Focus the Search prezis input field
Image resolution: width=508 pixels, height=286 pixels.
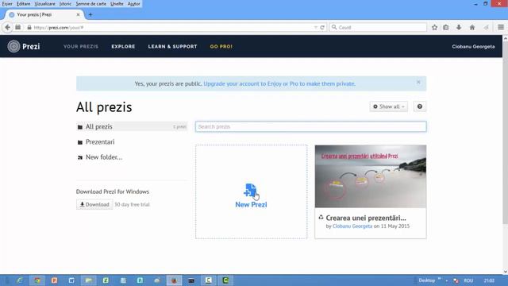[x=311, y=126]
